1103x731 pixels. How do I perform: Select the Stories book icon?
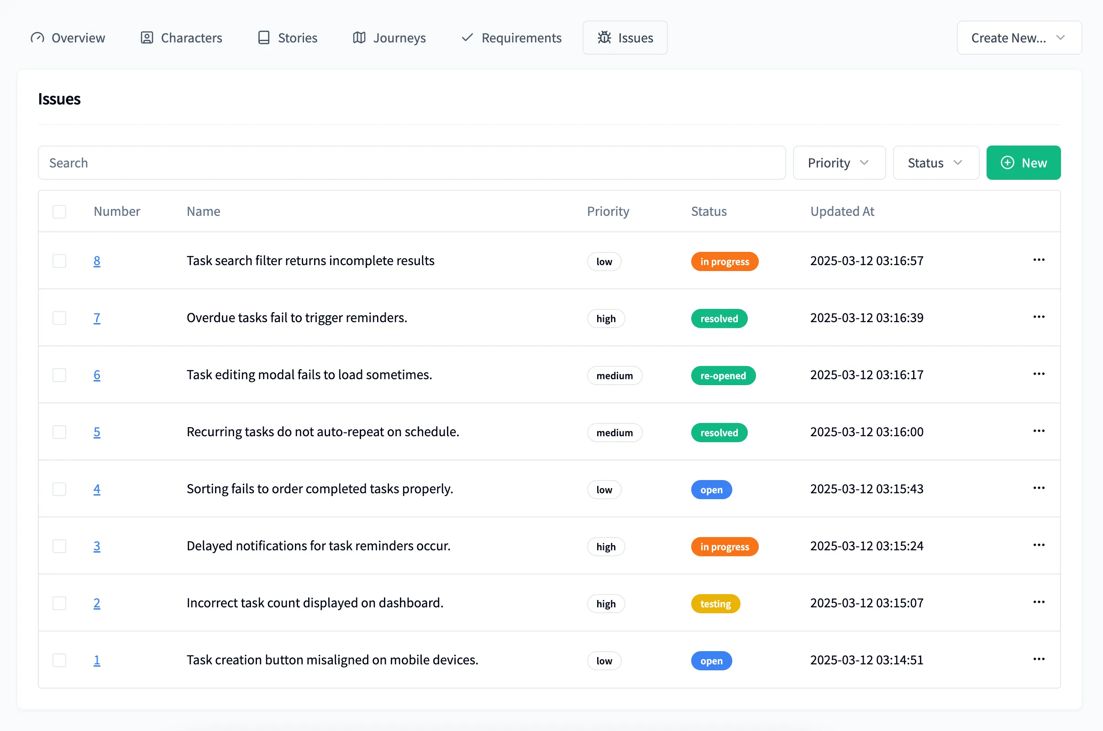point(263,37)
